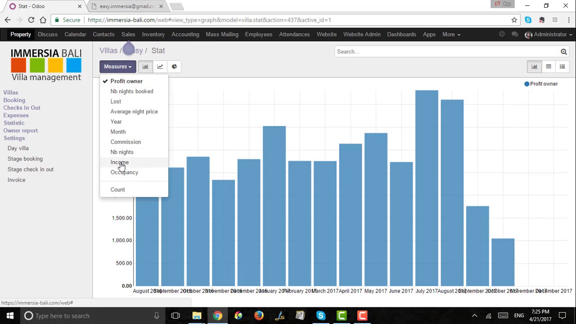Viewport: 576px width, 324px height.
Task: Select the pivot table view icon
Action: pyautogui.click(x=549, y=67)
